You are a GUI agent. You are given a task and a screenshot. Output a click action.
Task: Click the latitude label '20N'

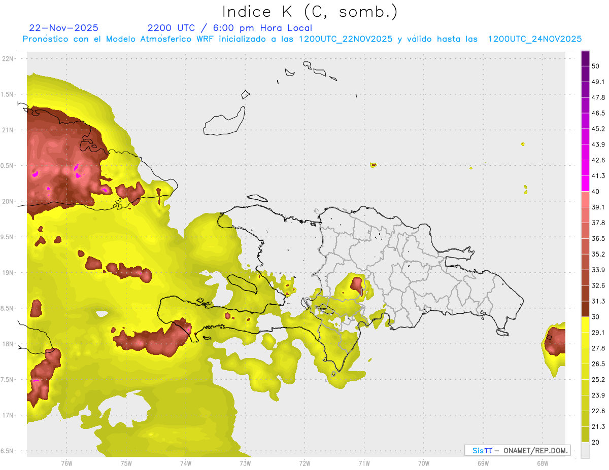point(8,201)
